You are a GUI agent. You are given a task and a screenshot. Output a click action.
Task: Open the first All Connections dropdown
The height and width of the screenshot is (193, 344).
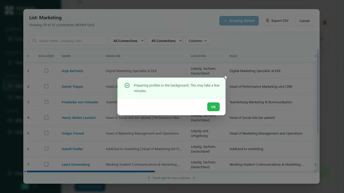[127, 41]
